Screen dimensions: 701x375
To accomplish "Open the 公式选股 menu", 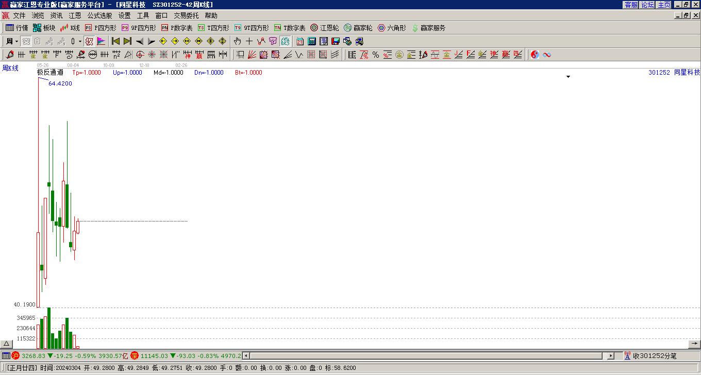I will 99,16.
